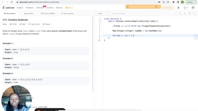198x111 pixels.
Task: Click code line 6 with HashMap declaration
Action: click(137, 31)
